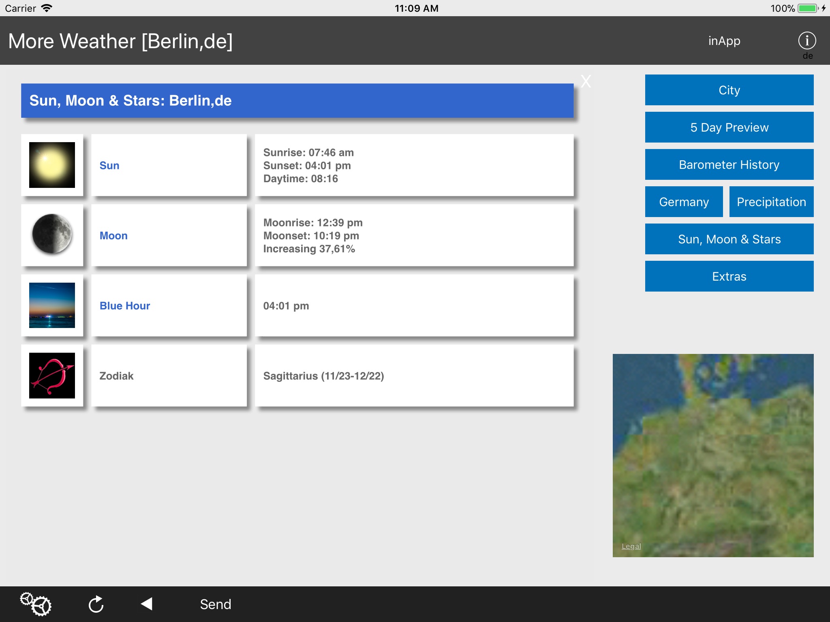Select Sun, Moon & Stars menu item
The image size is (830, 622).
point(729,239)
